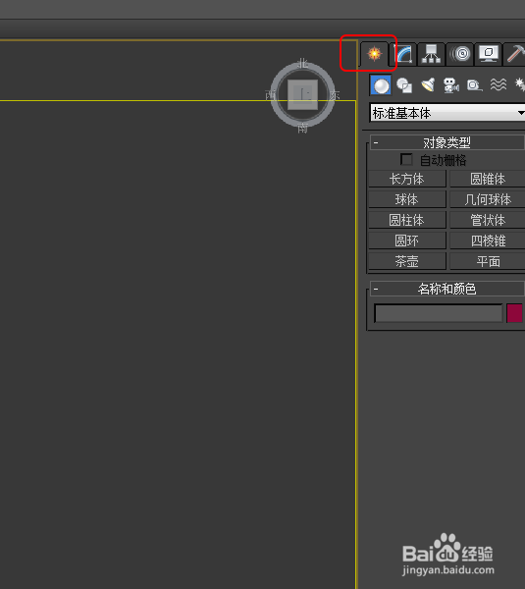Click the 四棱锥 button
Viewport: 525px width, 589px height.
[x=488, y=241]
